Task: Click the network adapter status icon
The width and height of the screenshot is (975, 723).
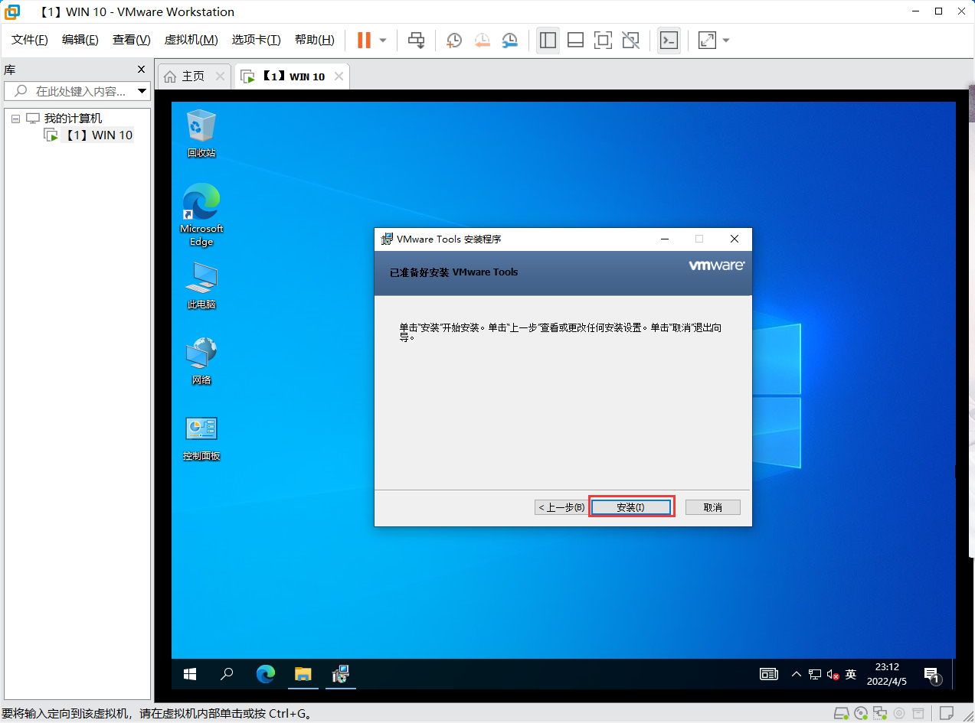Action: (880, 714)
